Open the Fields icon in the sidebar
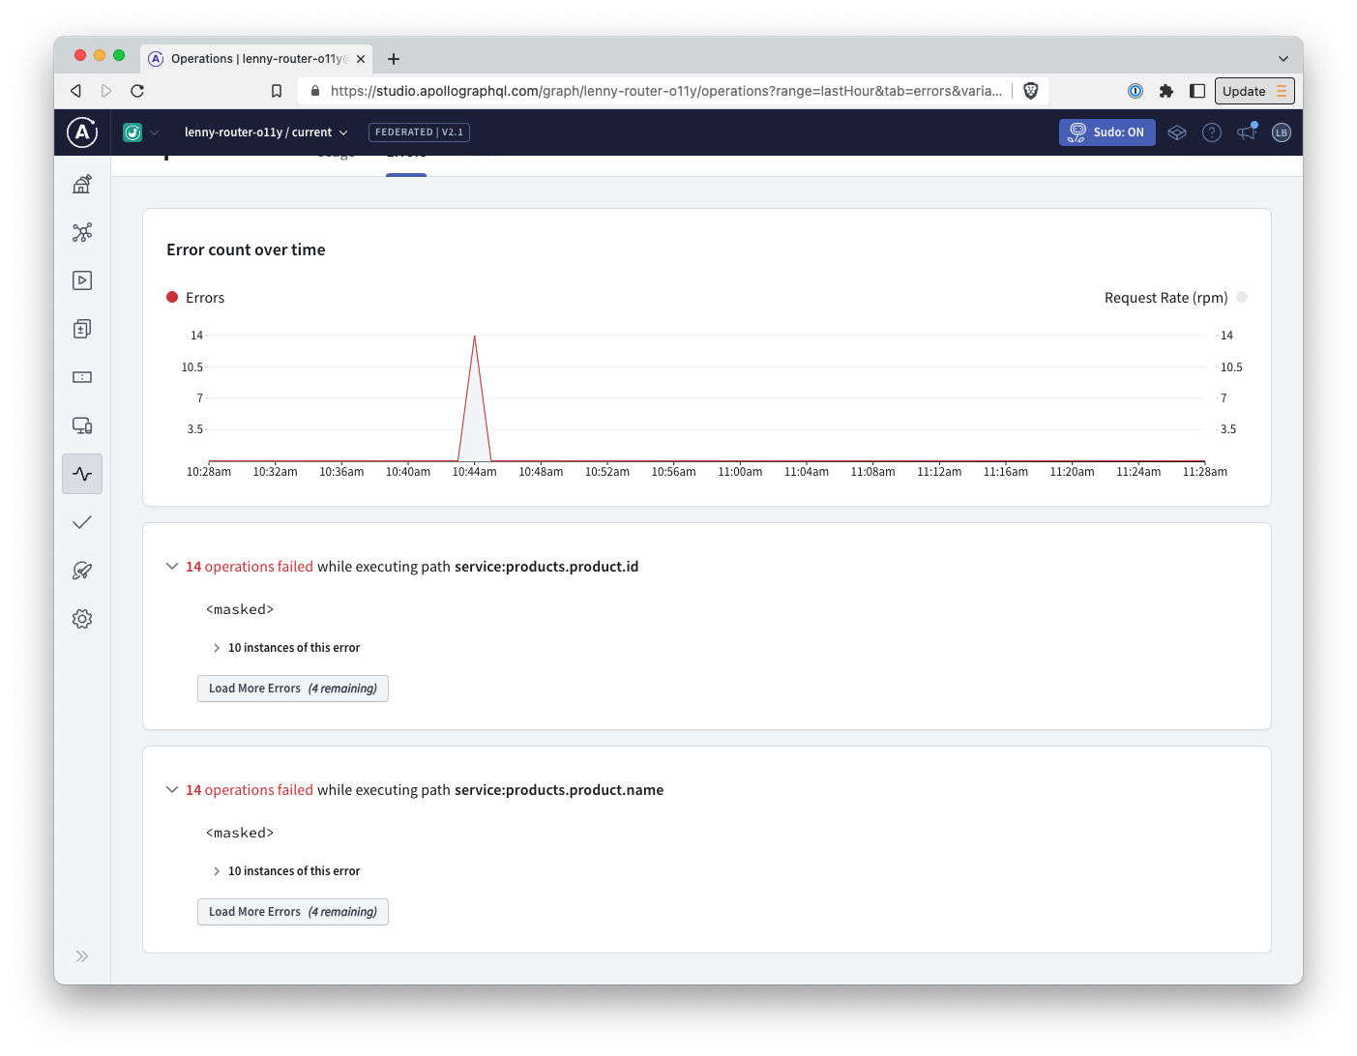Screen dimensions: 1357x1056 [82, 377]
